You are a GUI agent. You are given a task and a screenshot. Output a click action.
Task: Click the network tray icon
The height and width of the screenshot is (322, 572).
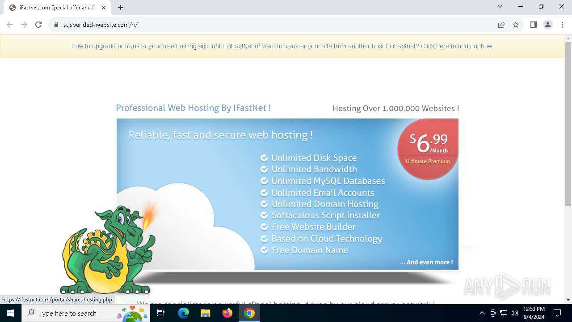click(504, 313)
